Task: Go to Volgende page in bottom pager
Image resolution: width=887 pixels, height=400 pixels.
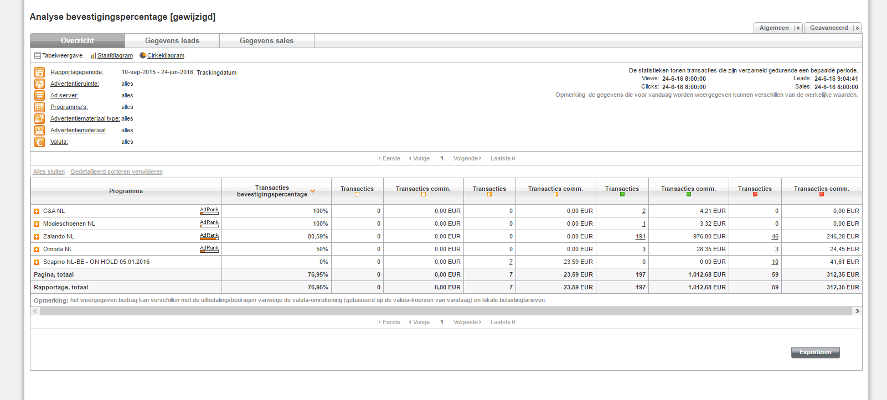Action: (x=467, y=323)
